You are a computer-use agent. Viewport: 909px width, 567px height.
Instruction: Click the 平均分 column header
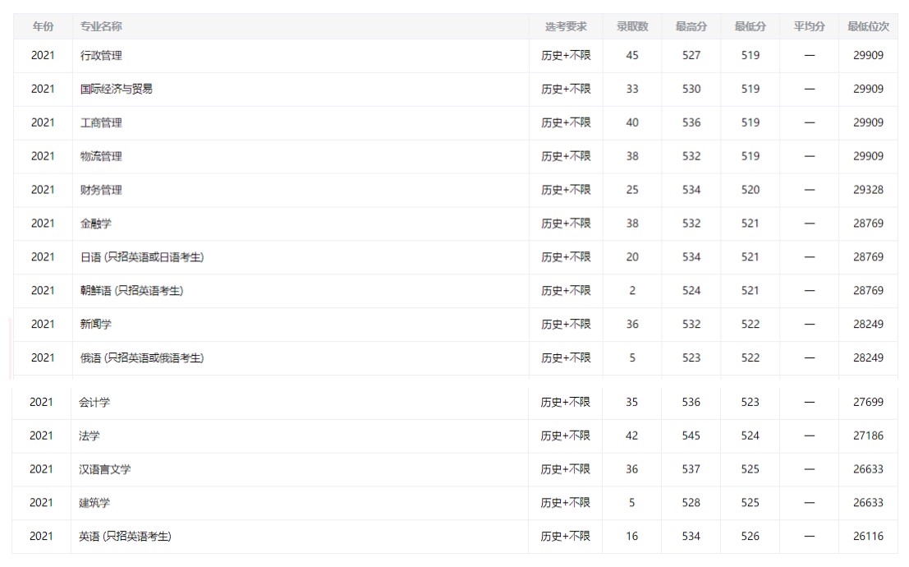809,26
